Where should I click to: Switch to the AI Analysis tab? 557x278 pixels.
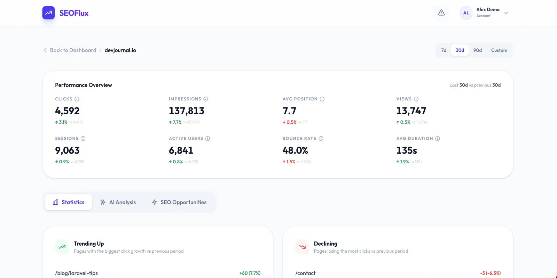[x=118, y=202]
